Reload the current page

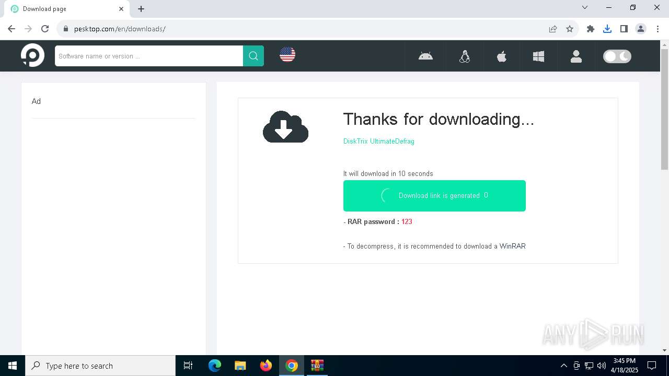pos(45,29)
